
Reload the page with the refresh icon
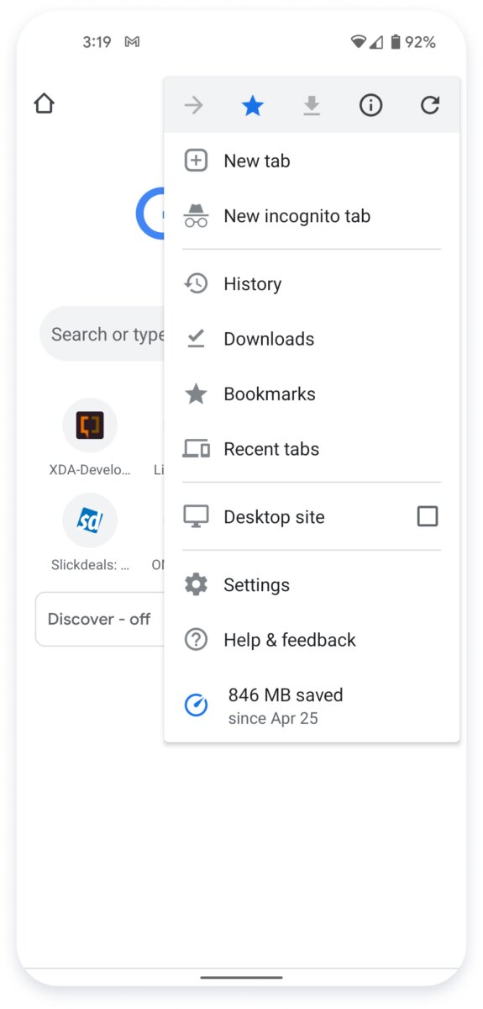[430, 105]
